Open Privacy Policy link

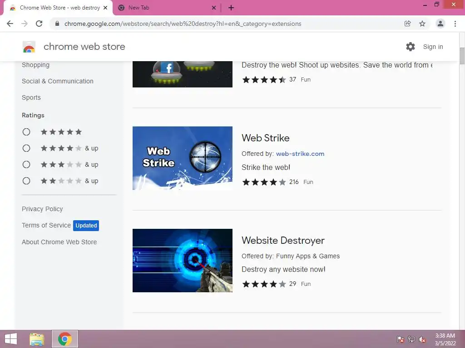(42, 209)
